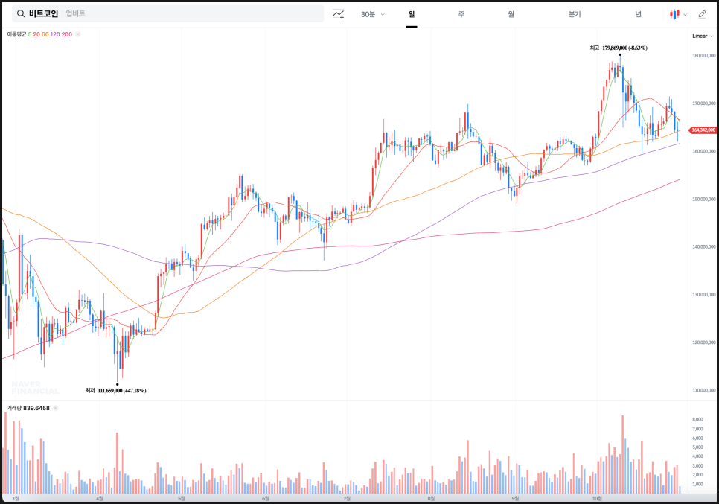
Task: Click the 최고 high price marker dot
Action: pos(620,54)
